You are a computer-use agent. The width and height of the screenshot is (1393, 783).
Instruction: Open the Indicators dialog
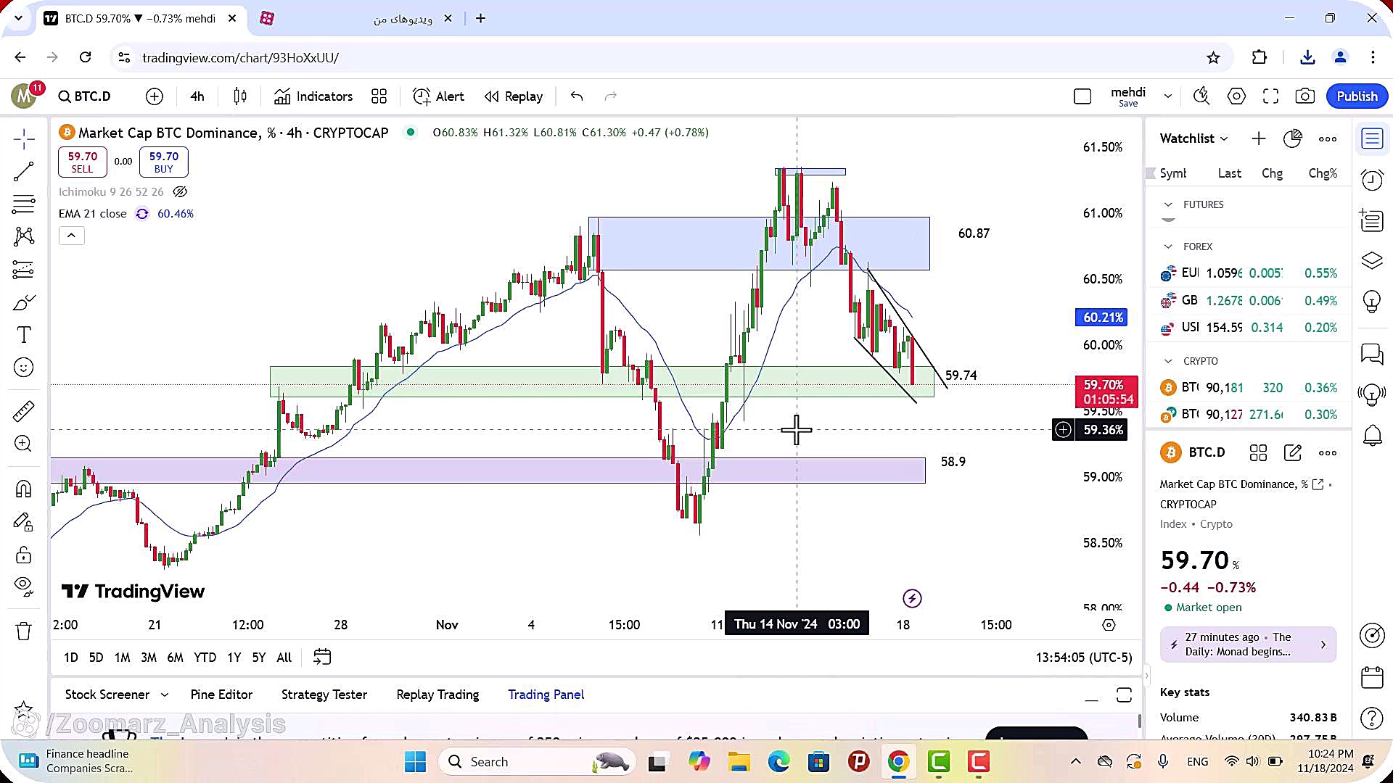click(313, 96)
